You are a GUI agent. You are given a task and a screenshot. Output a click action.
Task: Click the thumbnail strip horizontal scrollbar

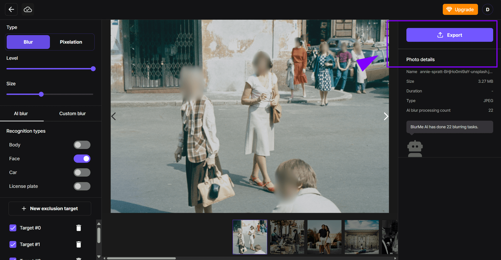[141, 258]
